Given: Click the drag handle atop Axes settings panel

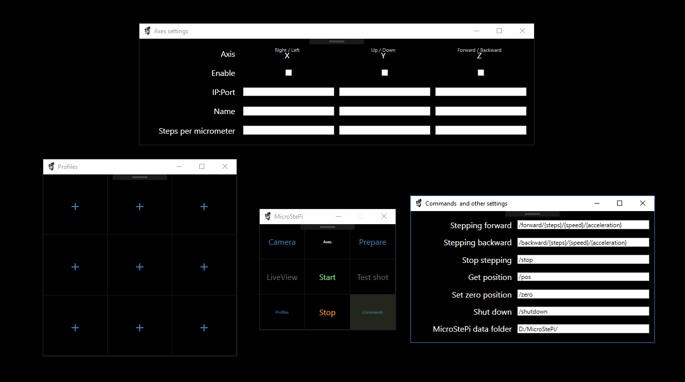Looking at the screenshot, I should (x=336, y=41).
